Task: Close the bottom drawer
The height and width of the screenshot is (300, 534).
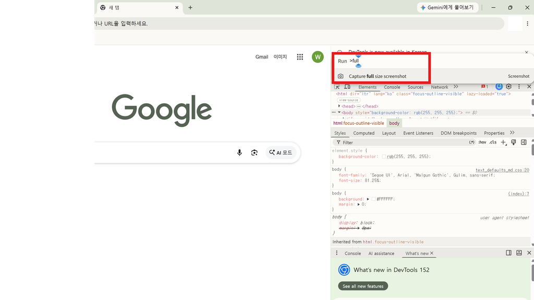Action: coord(529,253)
